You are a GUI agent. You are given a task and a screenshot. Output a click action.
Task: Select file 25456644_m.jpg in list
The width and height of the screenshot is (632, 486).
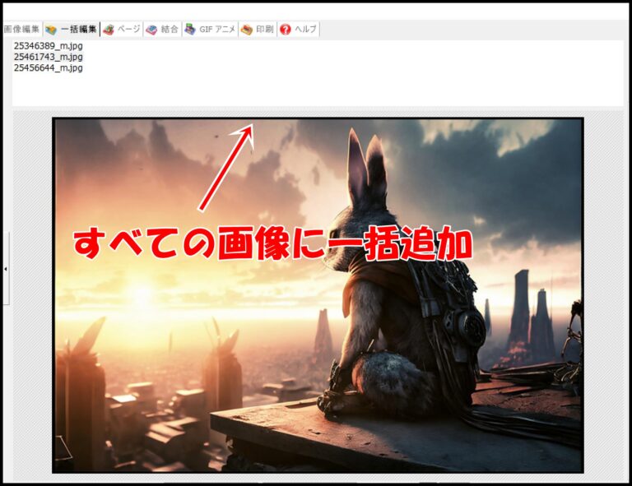(49, 67)
